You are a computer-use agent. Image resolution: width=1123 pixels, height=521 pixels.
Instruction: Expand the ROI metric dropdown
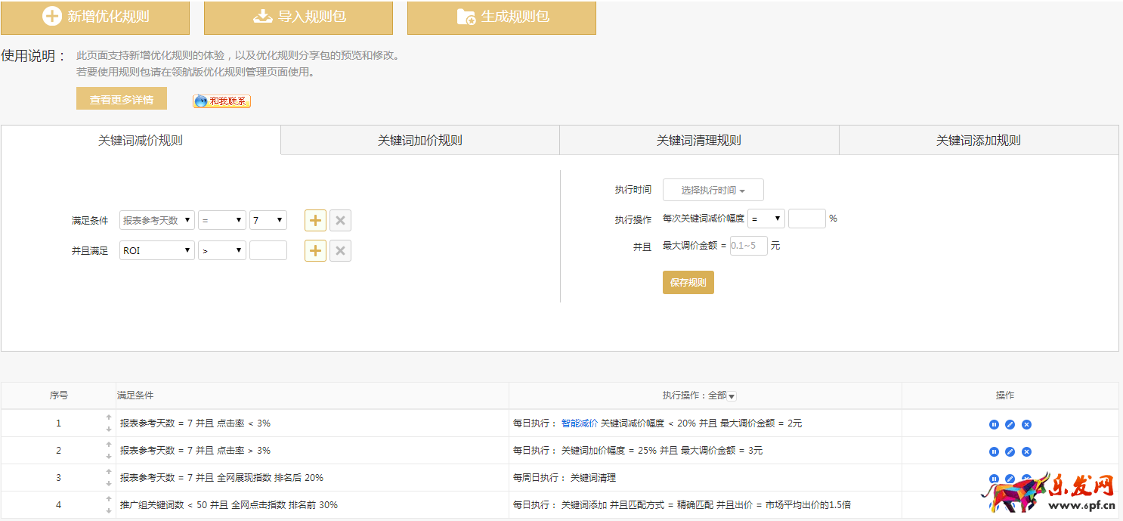pos(156,250)
